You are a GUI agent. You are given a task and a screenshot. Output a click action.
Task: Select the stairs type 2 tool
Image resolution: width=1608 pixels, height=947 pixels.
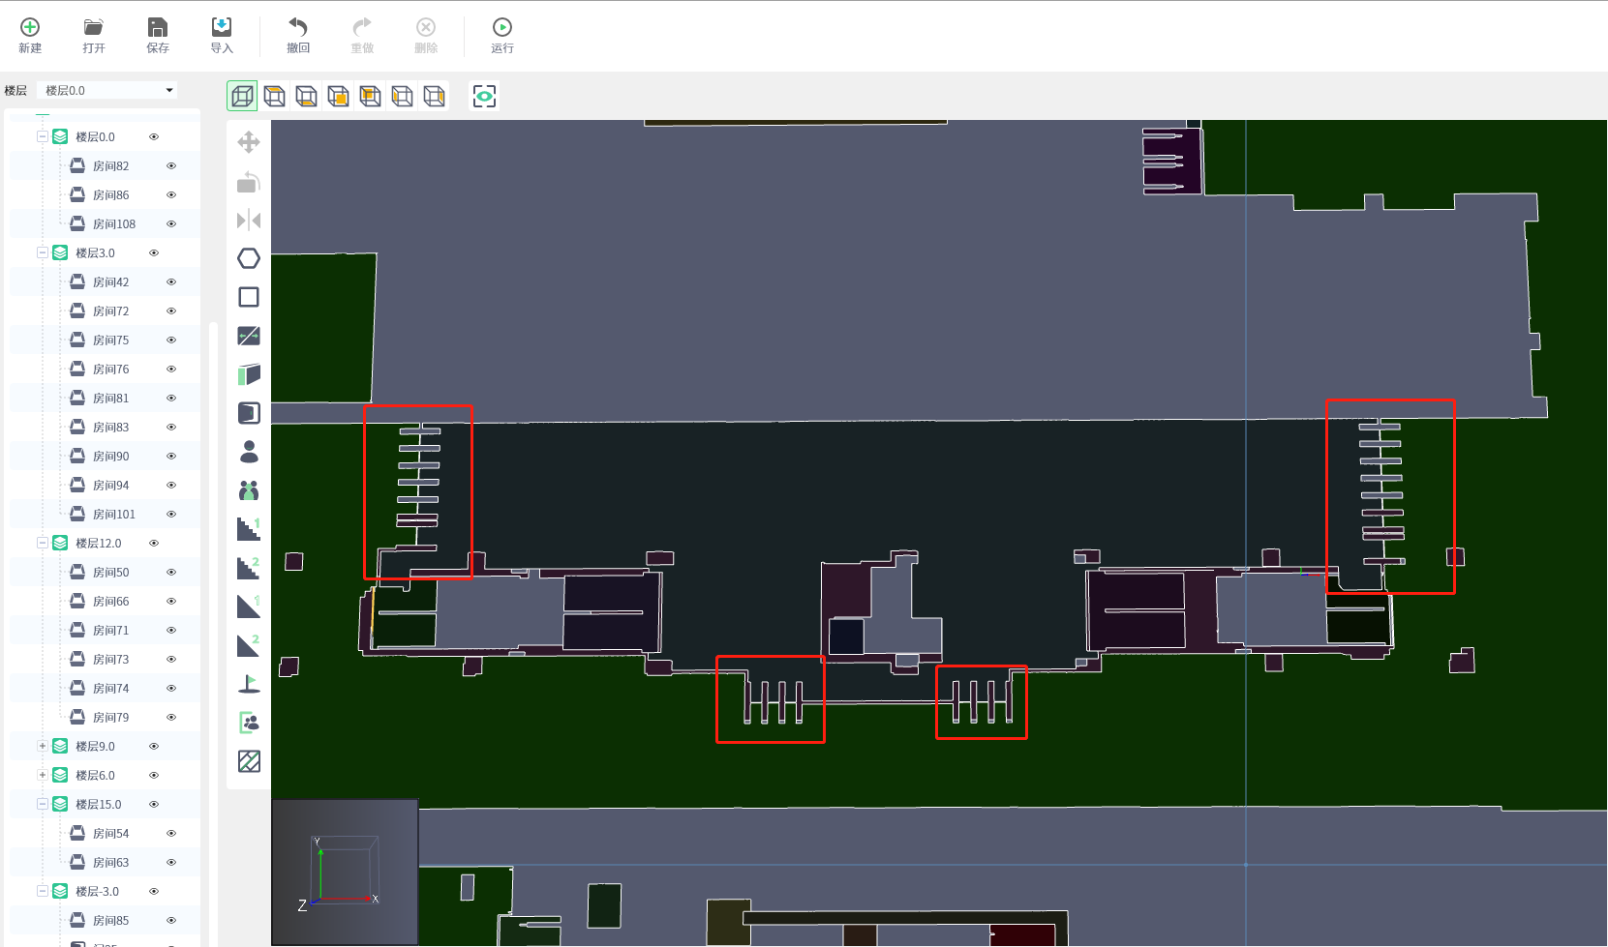249,568
